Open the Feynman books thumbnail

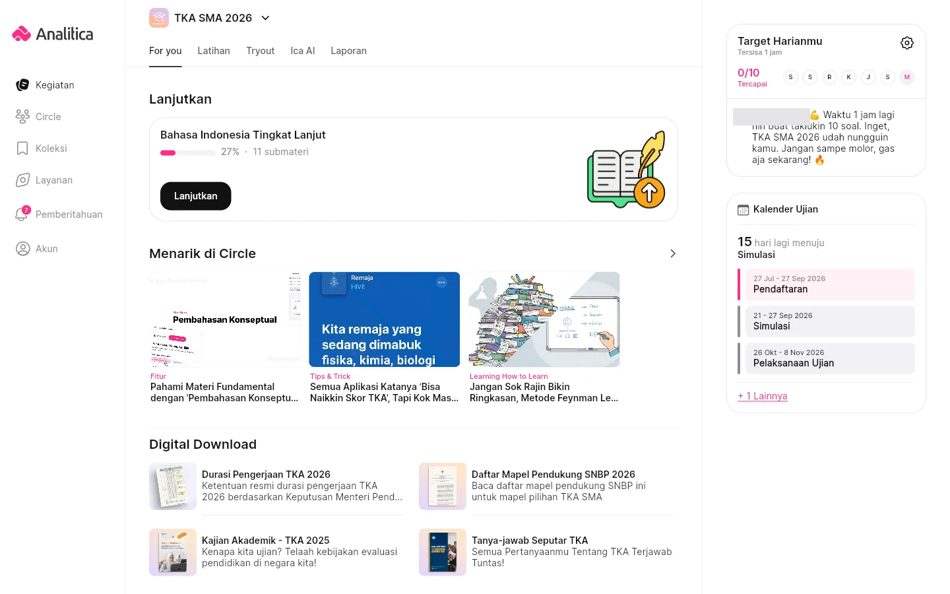click(544, 319)
